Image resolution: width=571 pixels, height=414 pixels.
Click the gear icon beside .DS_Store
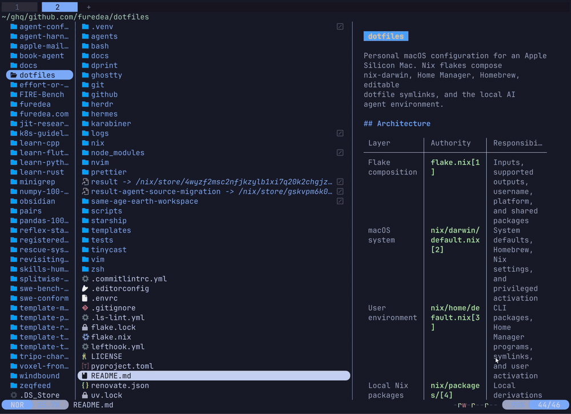coord(14,395)
